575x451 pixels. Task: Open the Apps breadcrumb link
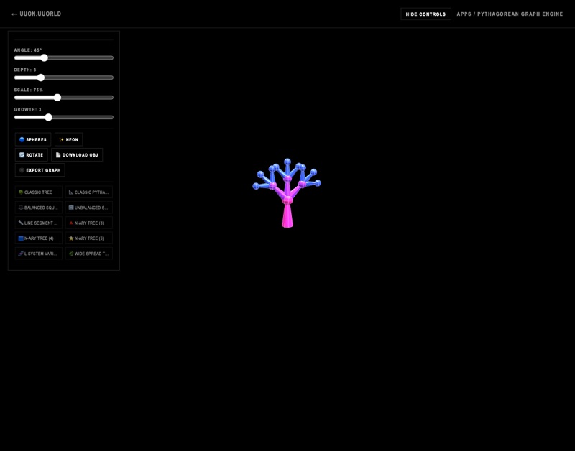tap(464, 14)
